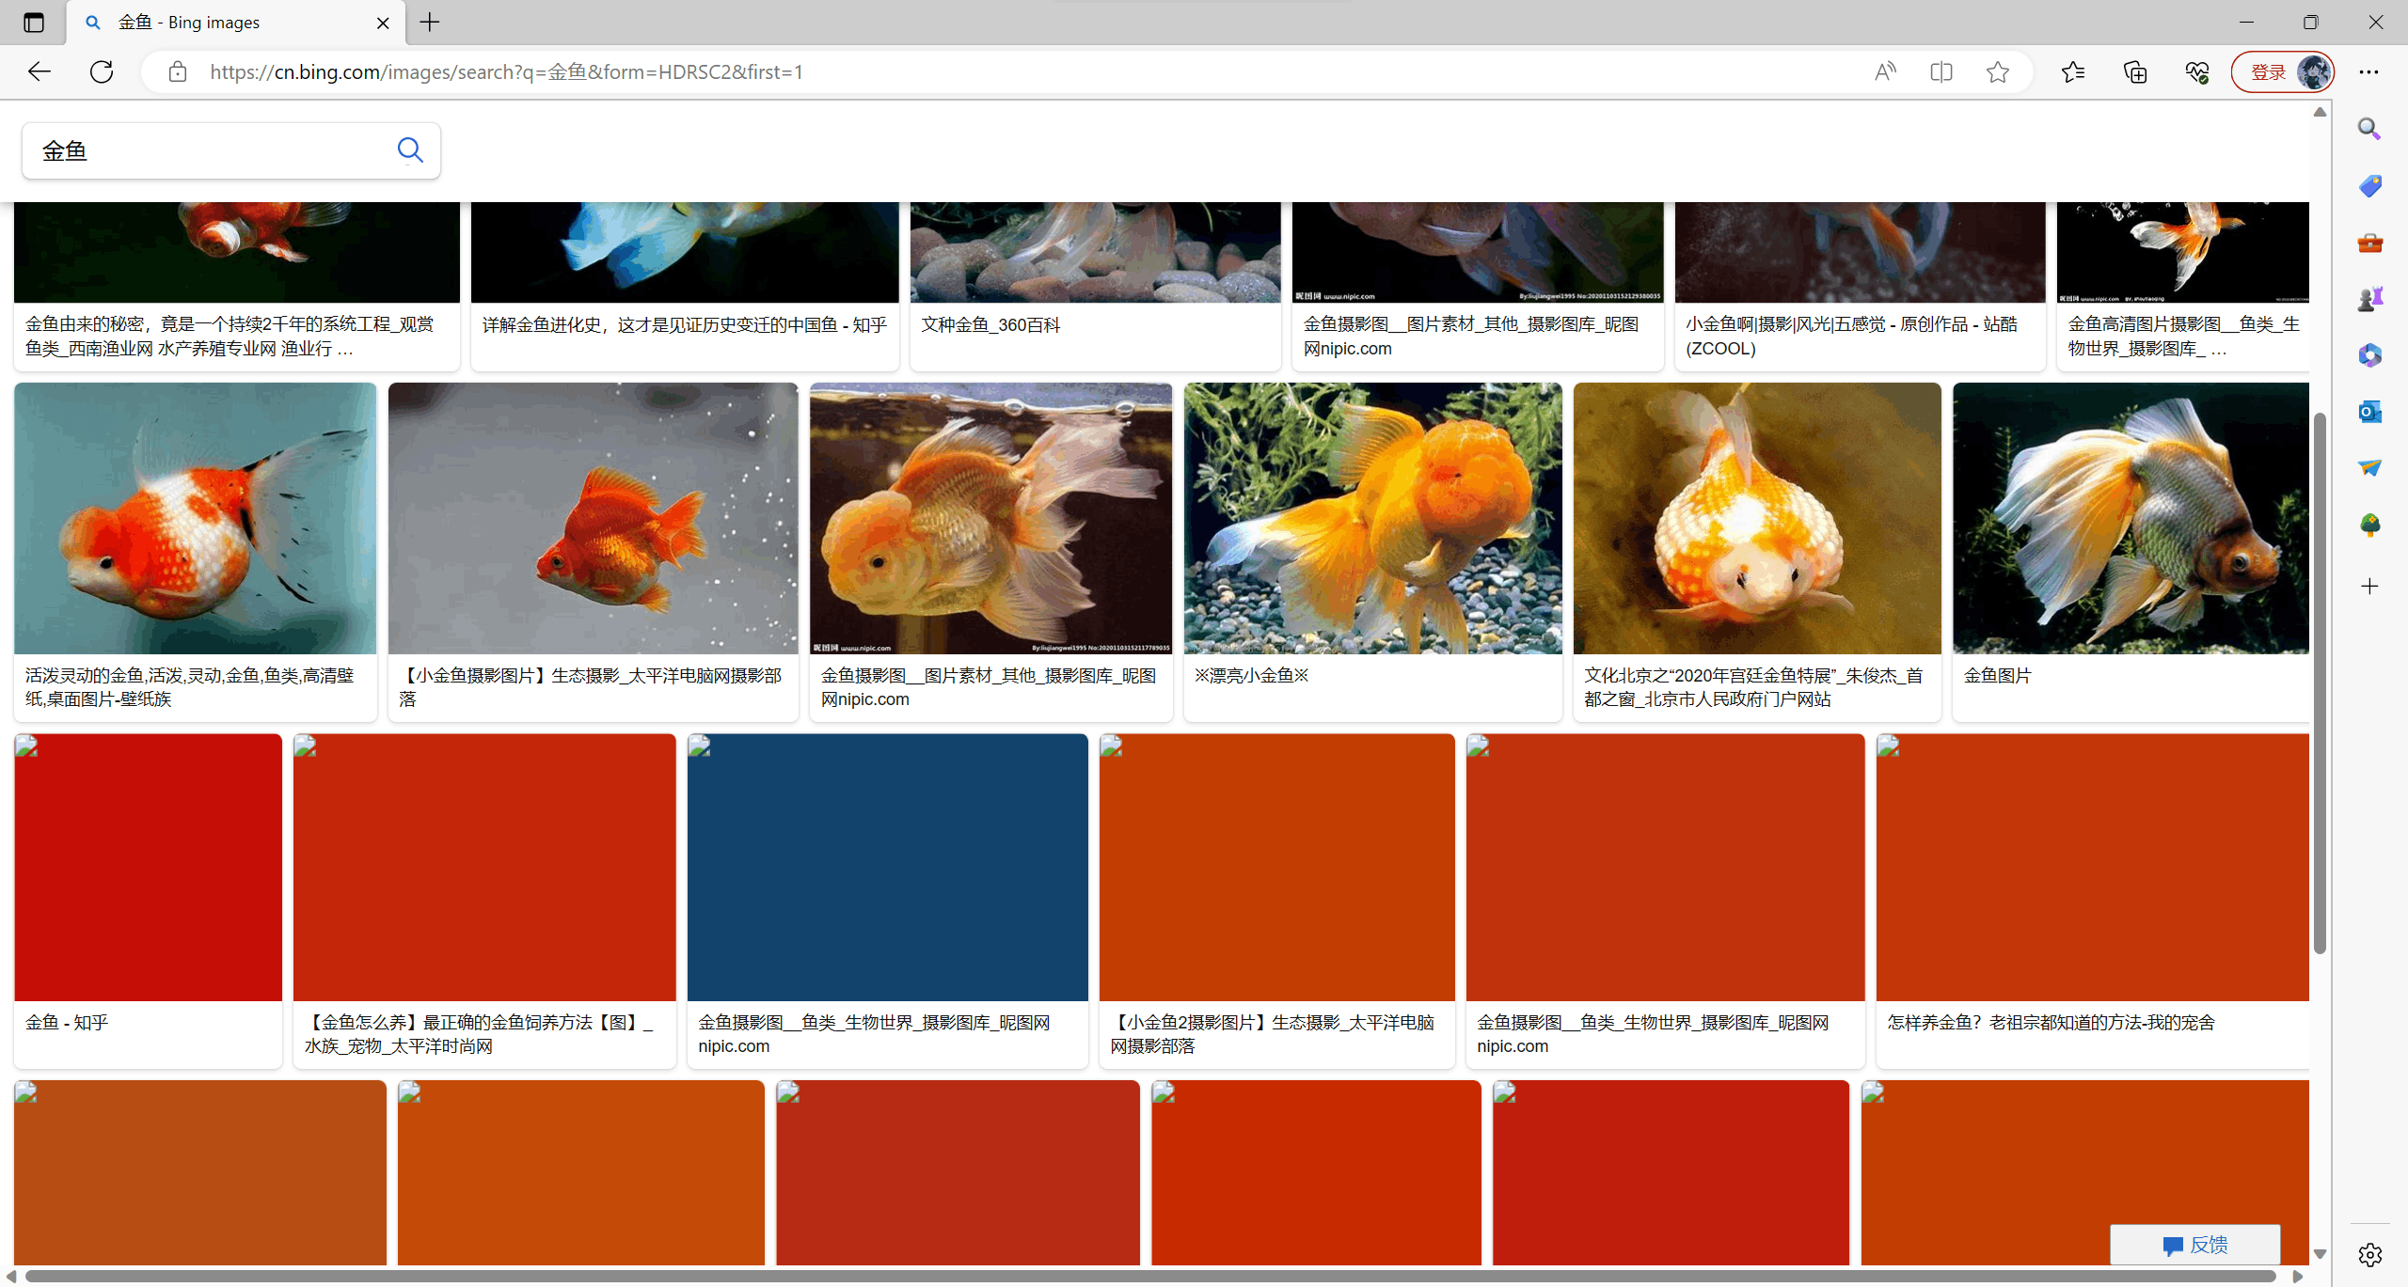Open sidebar Games chess icon
2408x1287 pixels.
[x=2369, y=299]
